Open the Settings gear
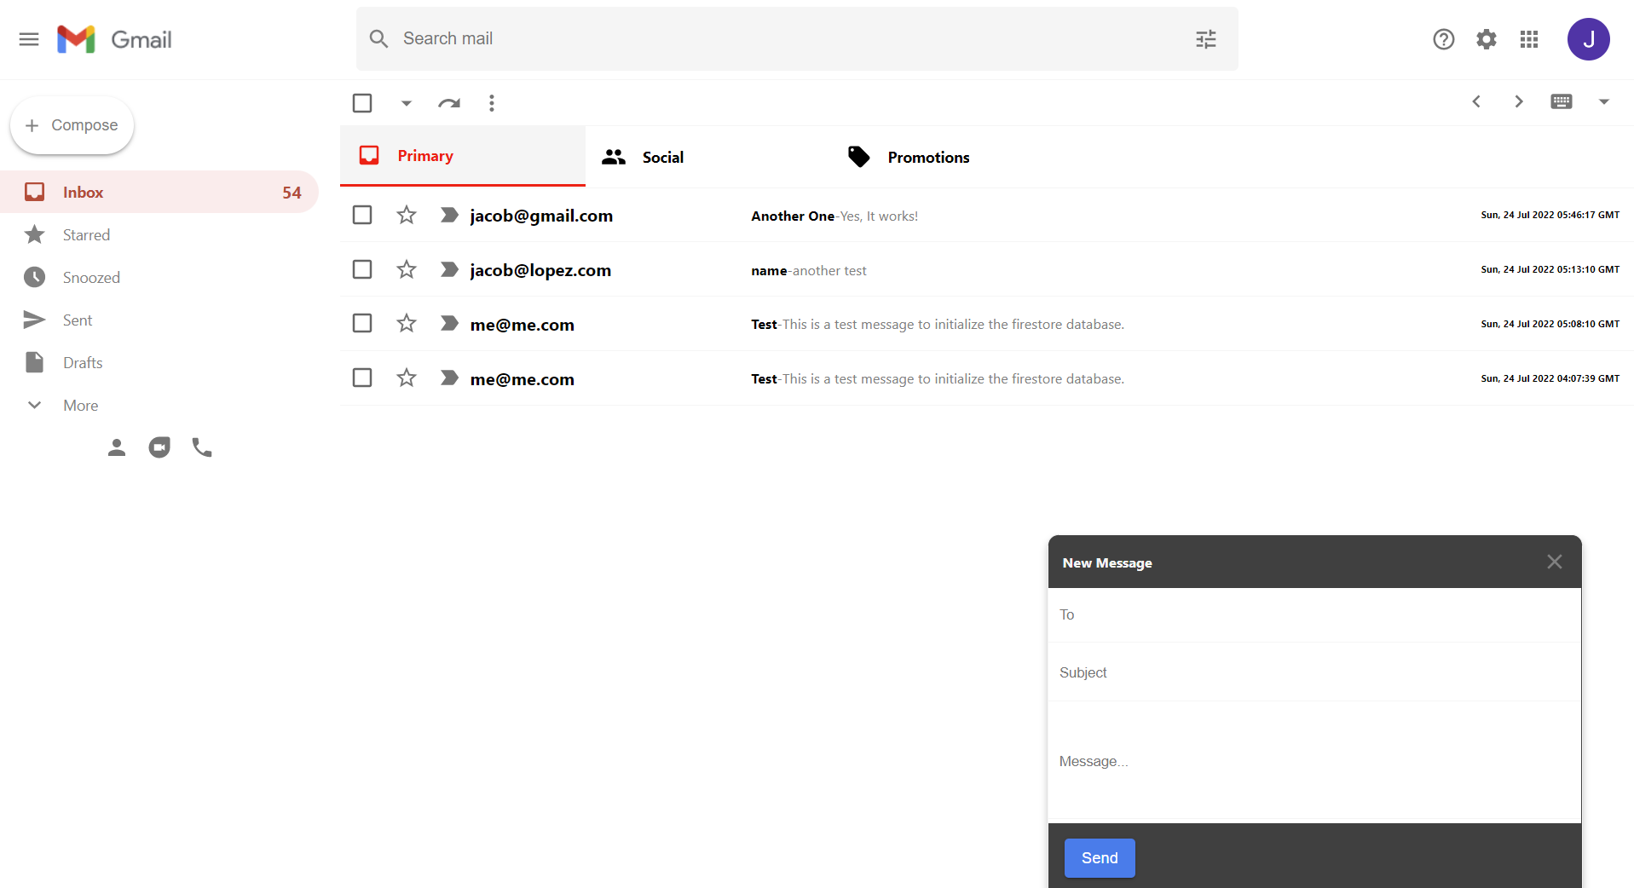The image size is (1634, 888). pos(1486,39)
